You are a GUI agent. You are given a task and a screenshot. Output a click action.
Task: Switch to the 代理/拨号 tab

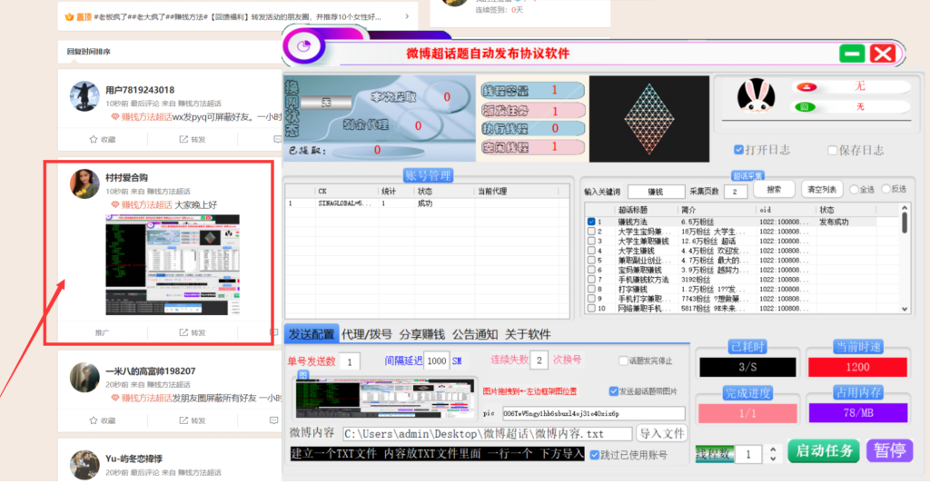[x=367, y=334]
